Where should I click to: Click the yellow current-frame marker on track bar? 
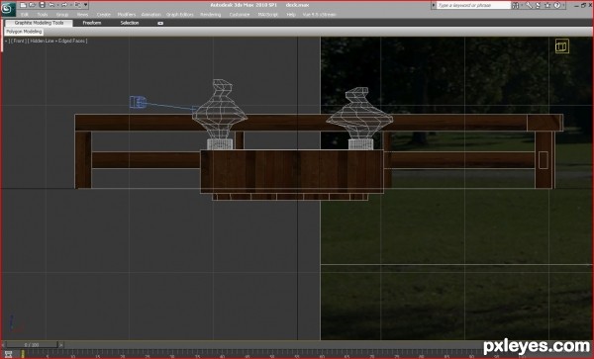23,354
